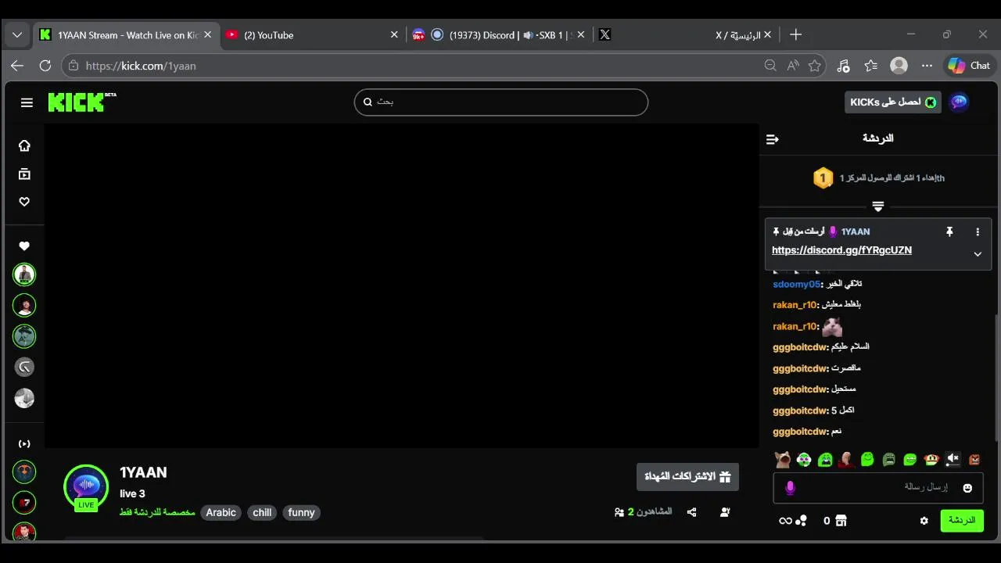Click the channel points infinity icon

[785, 521]
